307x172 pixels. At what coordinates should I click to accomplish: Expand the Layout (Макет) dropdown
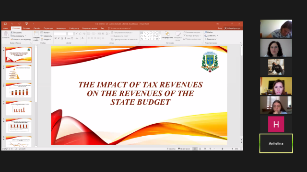coord(46,32)
